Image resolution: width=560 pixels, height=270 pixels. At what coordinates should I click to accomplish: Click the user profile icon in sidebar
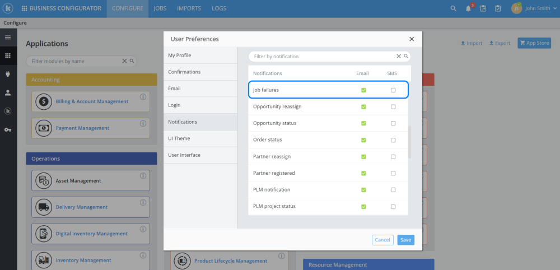tap(8, 93)
